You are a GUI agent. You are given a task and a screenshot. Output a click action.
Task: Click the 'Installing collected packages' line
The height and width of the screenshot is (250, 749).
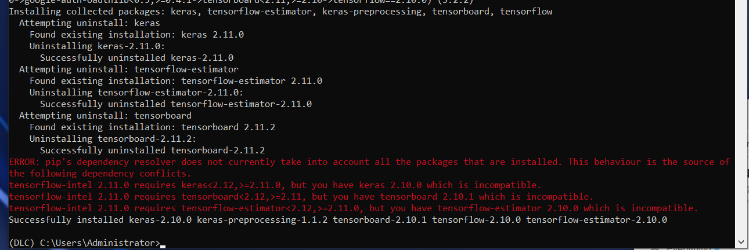[280, 12]
